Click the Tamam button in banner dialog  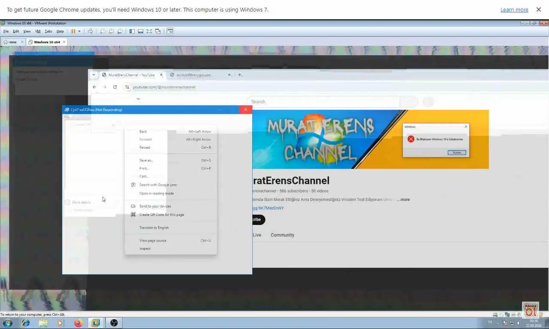(x=457, y=153)
